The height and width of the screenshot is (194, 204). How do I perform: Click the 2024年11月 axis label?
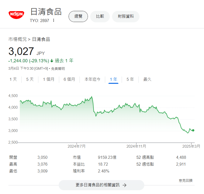[136, 146]
